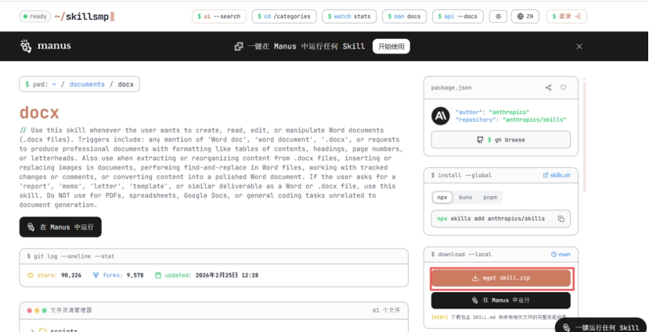The width and height of the screenshot is (649, 332).
Task: Click 在 Manus 中运行 button in download card
Action: (x=501, y=300)
